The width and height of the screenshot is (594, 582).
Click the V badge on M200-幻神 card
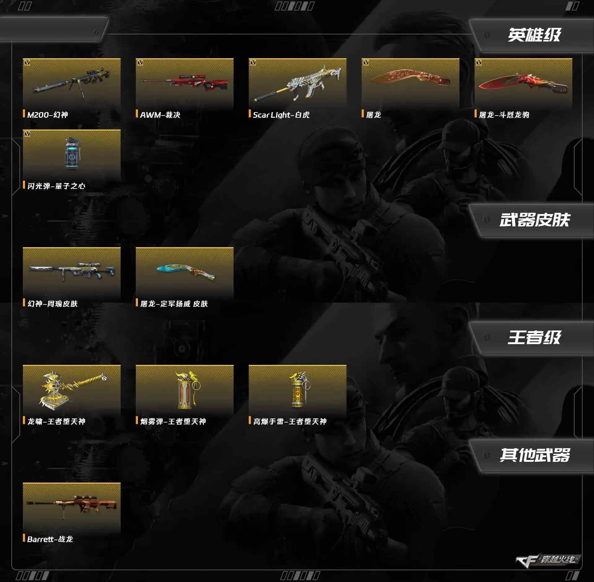click(x=27, y=63)
